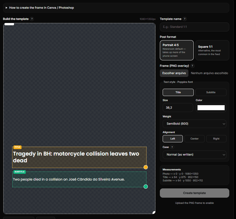Image resolution: width=236 pixels, height=219 pixels.
Task: Click the Upload the PNG frame to enable hint
Action: 195,203
